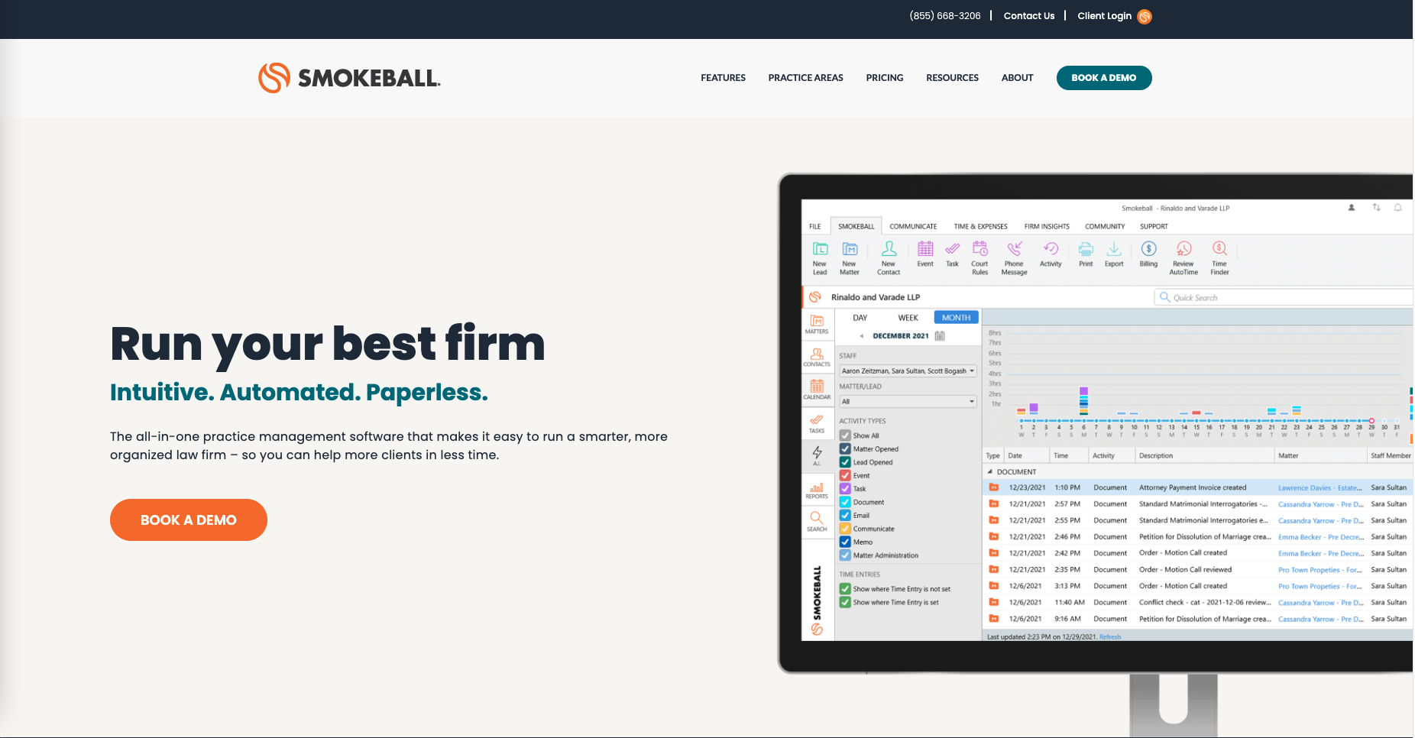
Task: Click the Contact Us top bar link
Action: 1028,16
